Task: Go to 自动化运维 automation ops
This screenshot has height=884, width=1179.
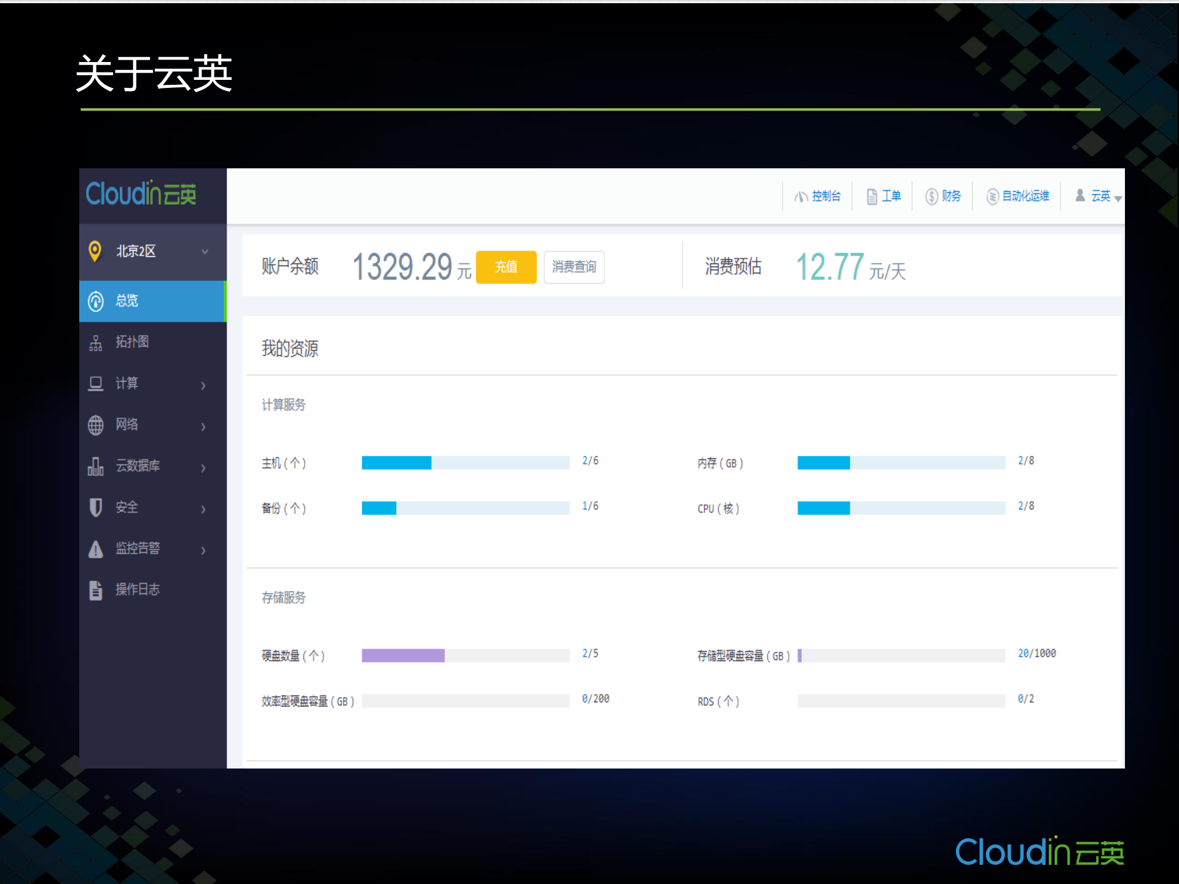Action: tap(1017, 196)
